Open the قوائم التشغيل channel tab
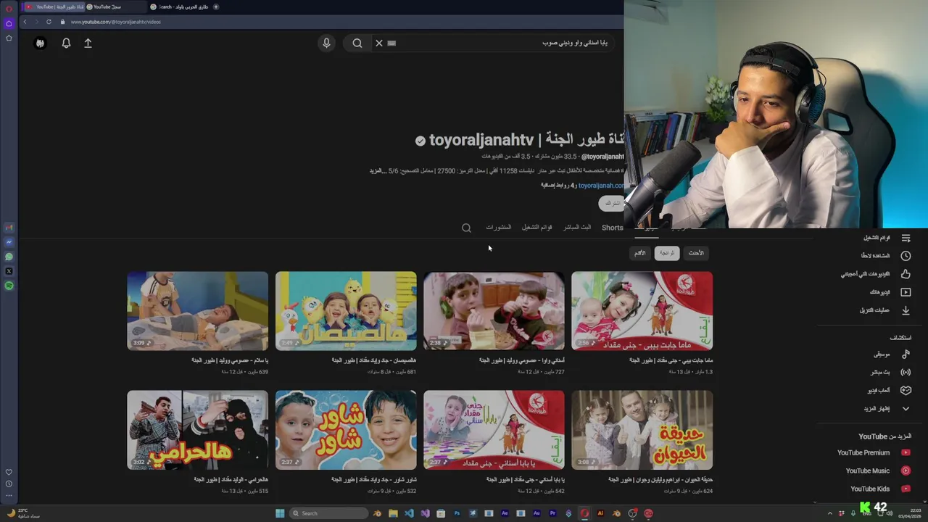This screenshot has height=522, width=928. (536, 227)
